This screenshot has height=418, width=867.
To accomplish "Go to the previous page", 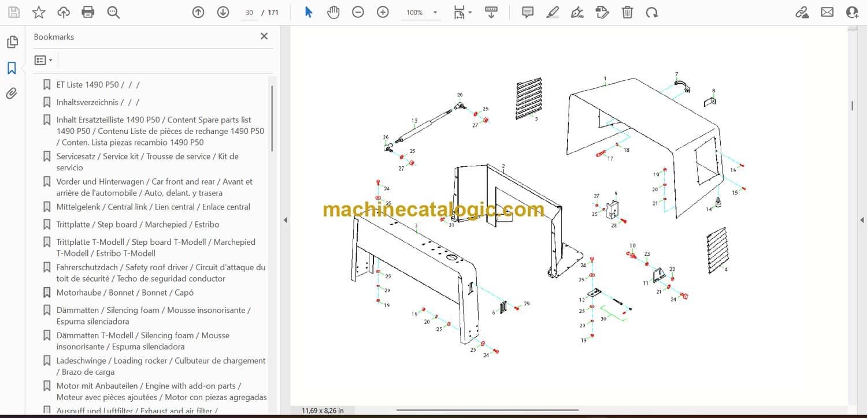I will click(198, 12).
